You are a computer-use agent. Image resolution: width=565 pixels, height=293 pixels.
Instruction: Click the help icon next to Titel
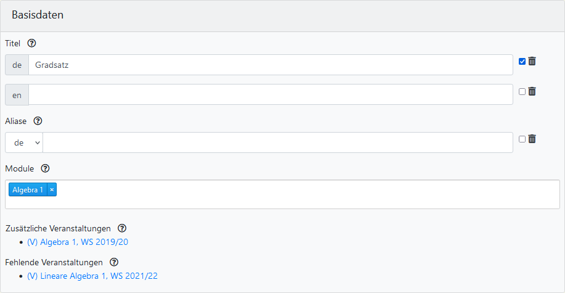32,44
